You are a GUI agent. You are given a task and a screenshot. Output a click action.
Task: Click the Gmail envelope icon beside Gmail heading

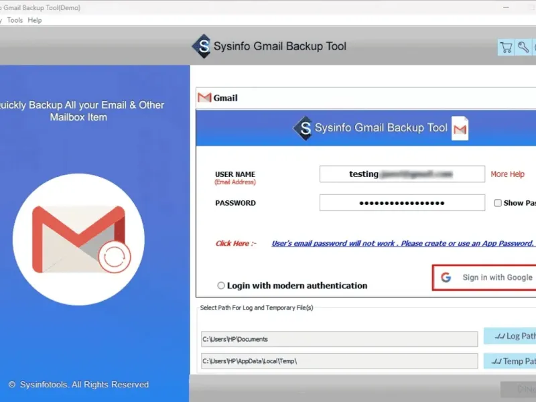click(204, 98)
